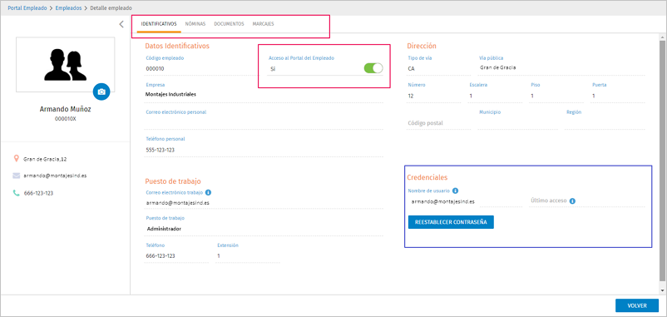
Task: Click sidebar email armando@montajesind.es
Action: [55, 176]
